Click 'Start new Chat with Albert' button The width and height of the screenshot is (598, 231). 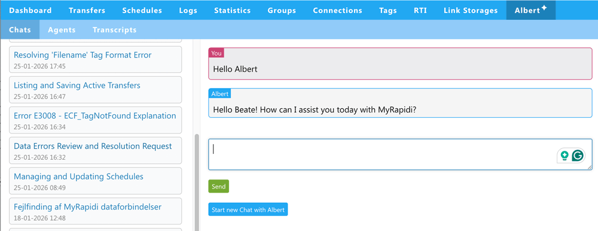248,209
